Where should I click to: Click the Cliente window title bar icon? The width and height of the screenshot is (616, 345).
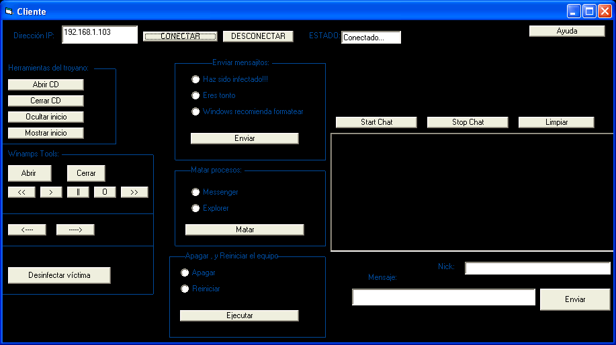coord(9,11)
